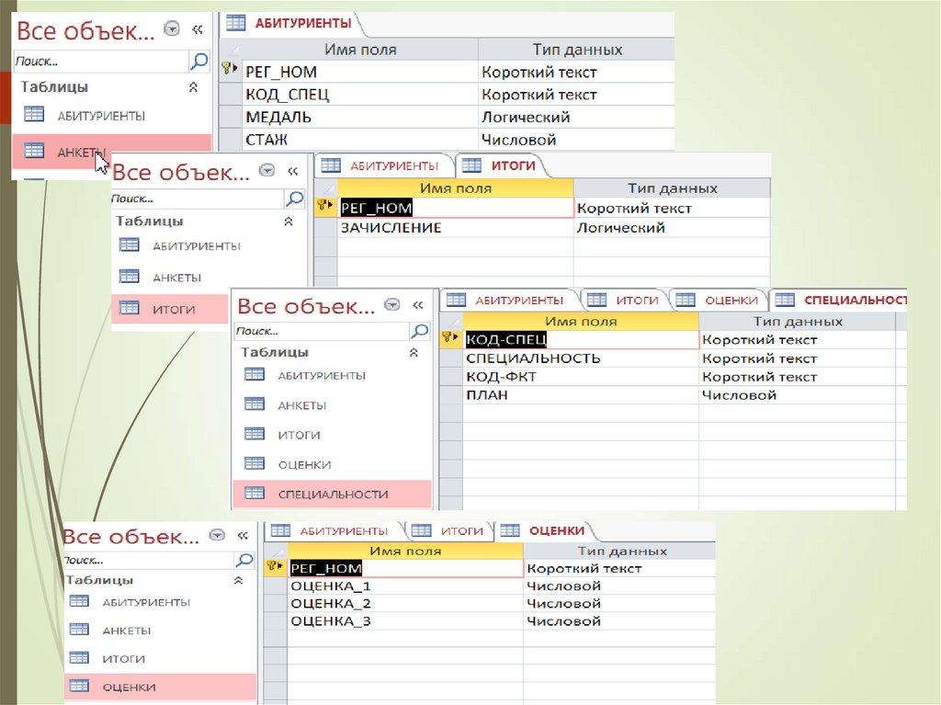This screenshot has width=941, height=705.
Task: Click the key icon next to the КОД_СПЕЦ row's РЕГ_НОМ field above it
Action: [230, 69]
